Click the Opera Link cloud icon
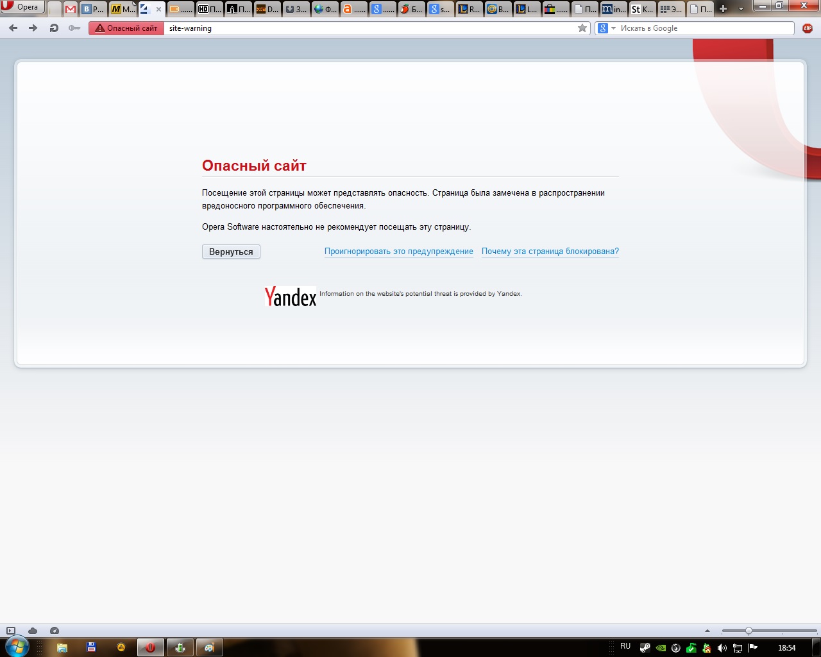Screen dimensions: 821x657 (33, 631)
